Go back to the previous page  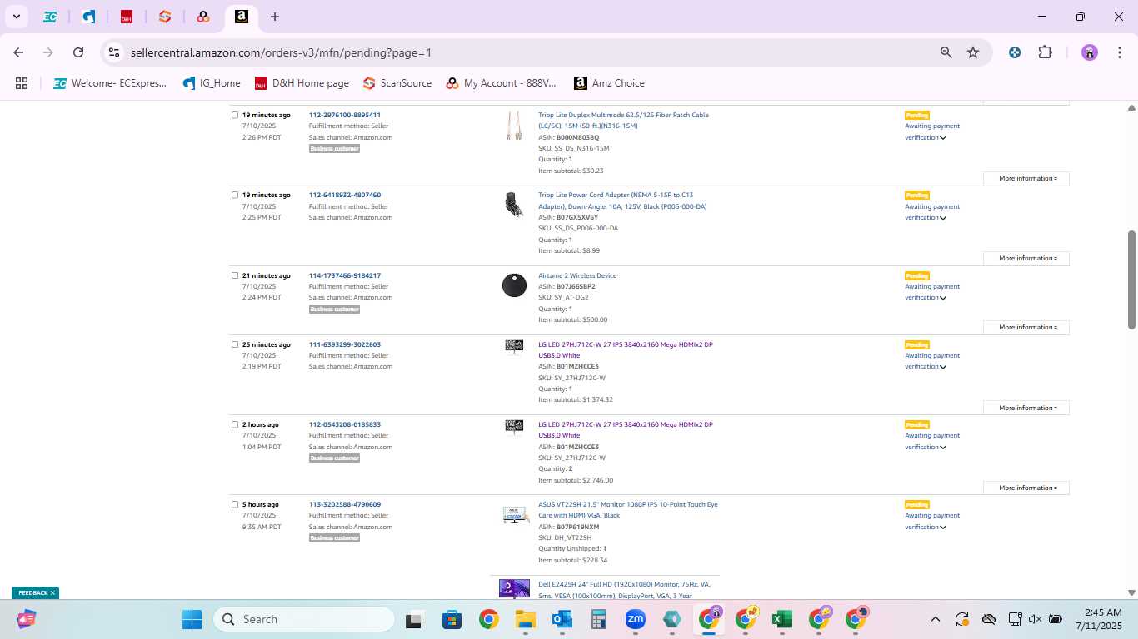(x=18, y=52)
